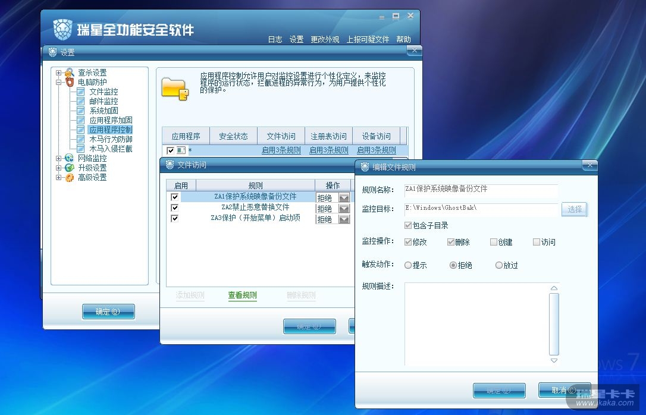The image size is (646, 415).
Task: Open the 拒绝 dropdown for ZA3 rule
Action: click(x=344, y=219)
